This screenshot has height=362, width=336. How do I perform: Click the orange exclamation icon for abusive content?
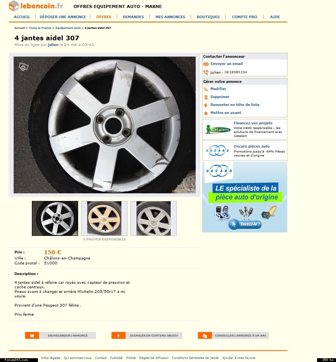[118, 335]
